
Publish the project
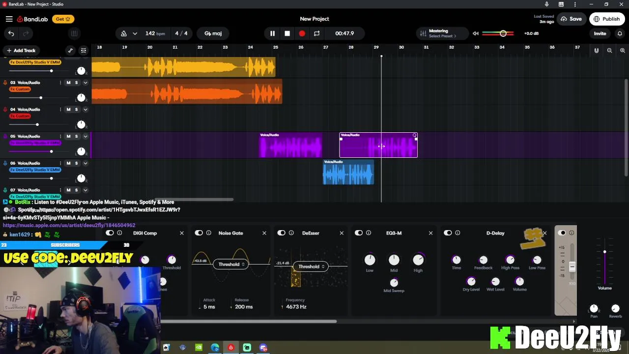[607, 19]
